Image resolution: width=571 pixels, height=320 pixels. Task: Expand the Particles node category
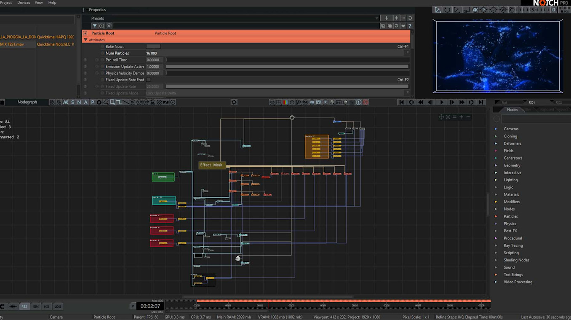click(x=496, y=216)
